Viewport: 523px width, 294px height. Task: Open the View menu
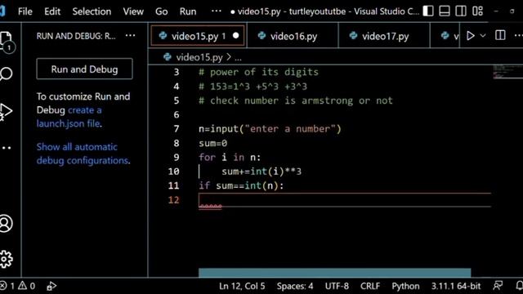[x=133, y=11]
